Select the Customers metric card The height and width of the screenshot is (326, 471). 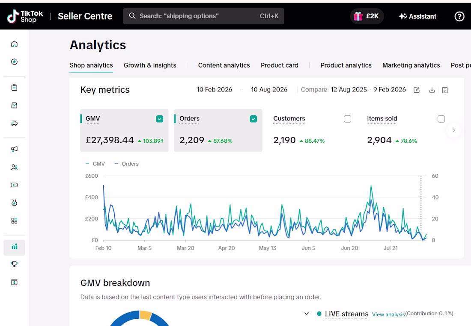312,130
